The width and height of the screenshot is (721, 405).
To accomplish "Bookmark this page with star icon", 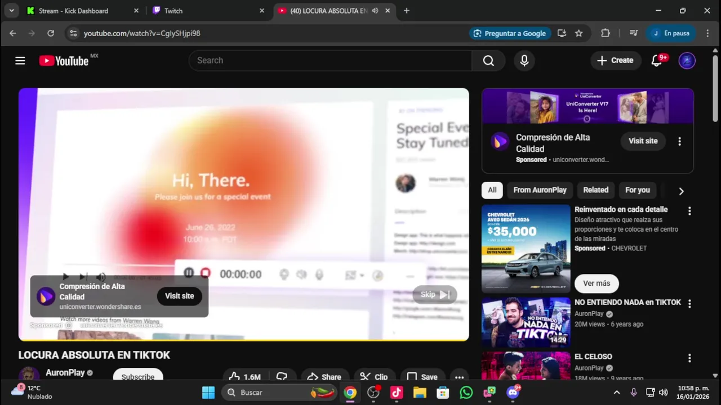I will (578, 33).
